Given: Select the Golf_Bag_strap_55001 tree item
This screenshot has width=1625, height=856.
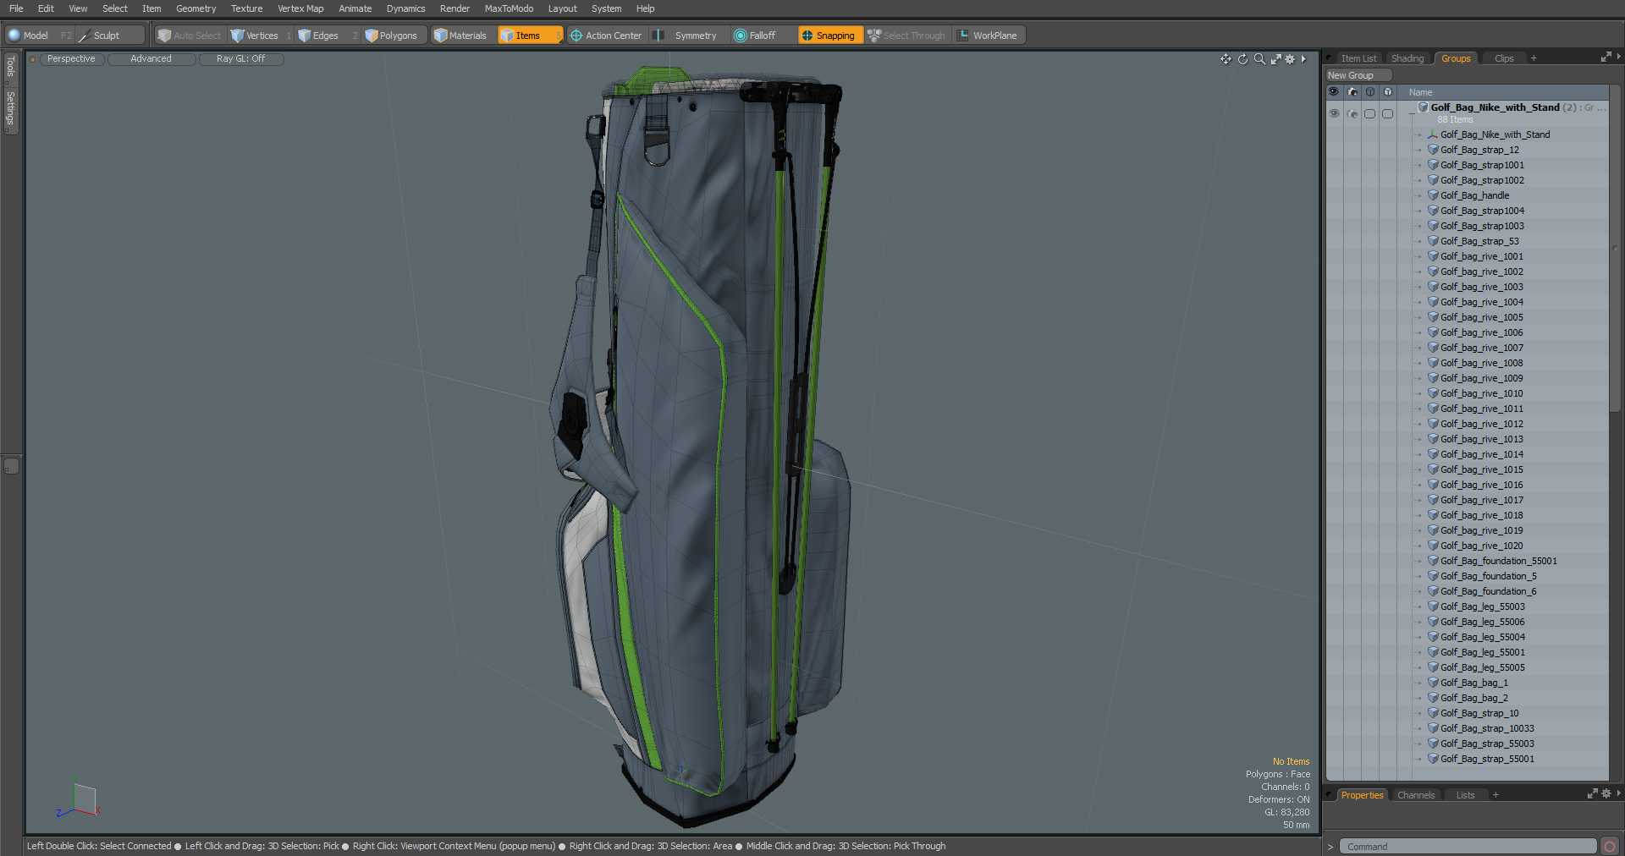Looking at the screenshot, I should [x=1487, y=759].
